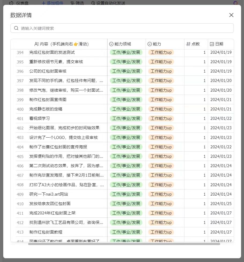Click the 能力 column header

tap(165, 44)
